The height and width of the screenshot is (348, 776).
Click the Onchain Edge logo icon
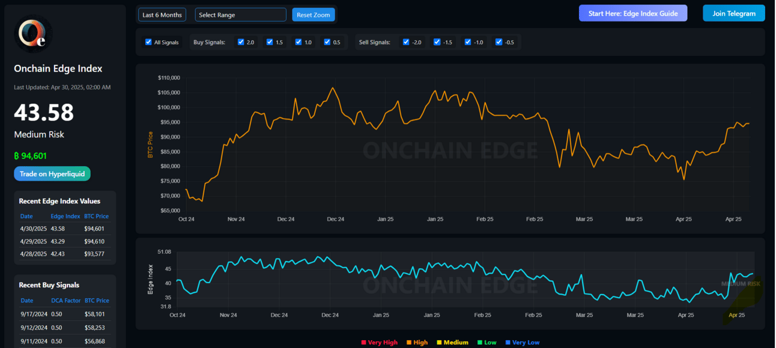[x=33, y=34]
